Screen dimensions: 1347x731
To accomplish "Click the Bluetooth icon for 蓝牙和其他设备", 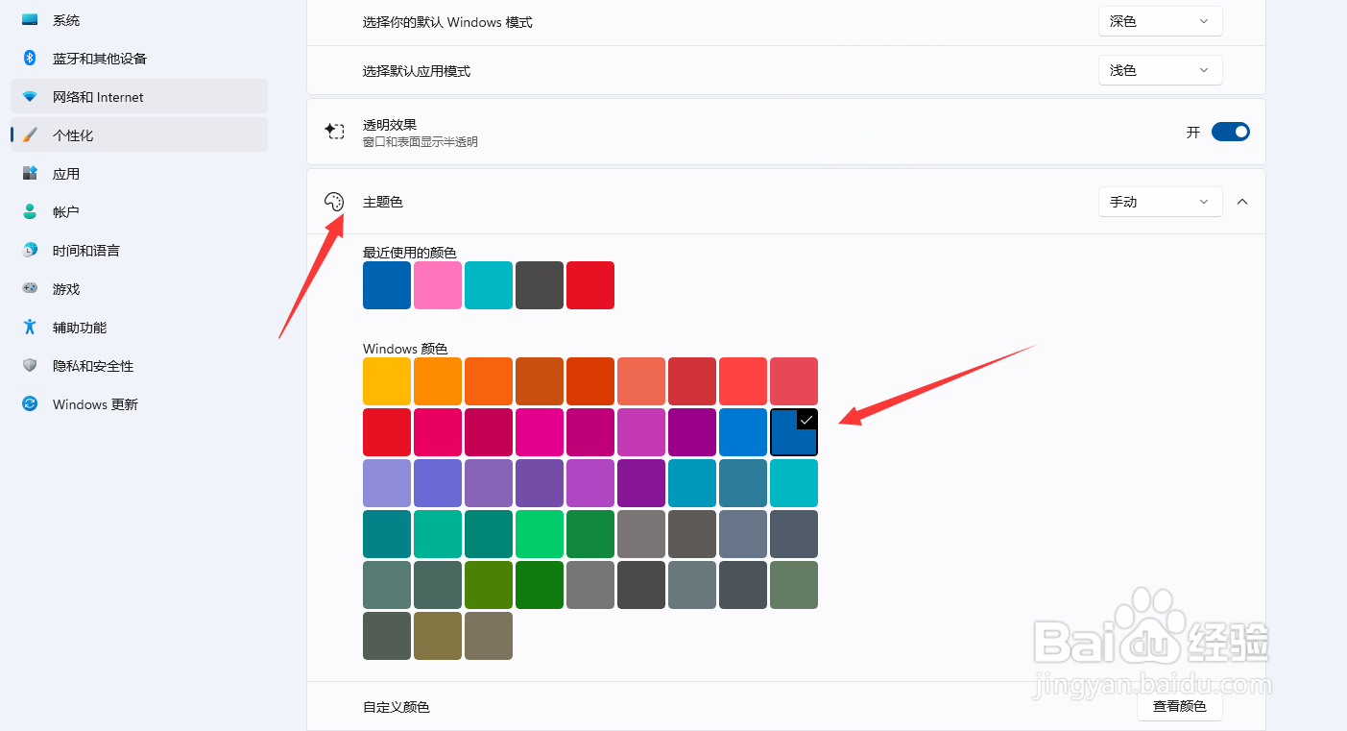I will [x=30, y=59].
